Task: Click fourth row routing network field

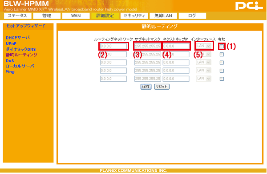Action: coord(113,71)
